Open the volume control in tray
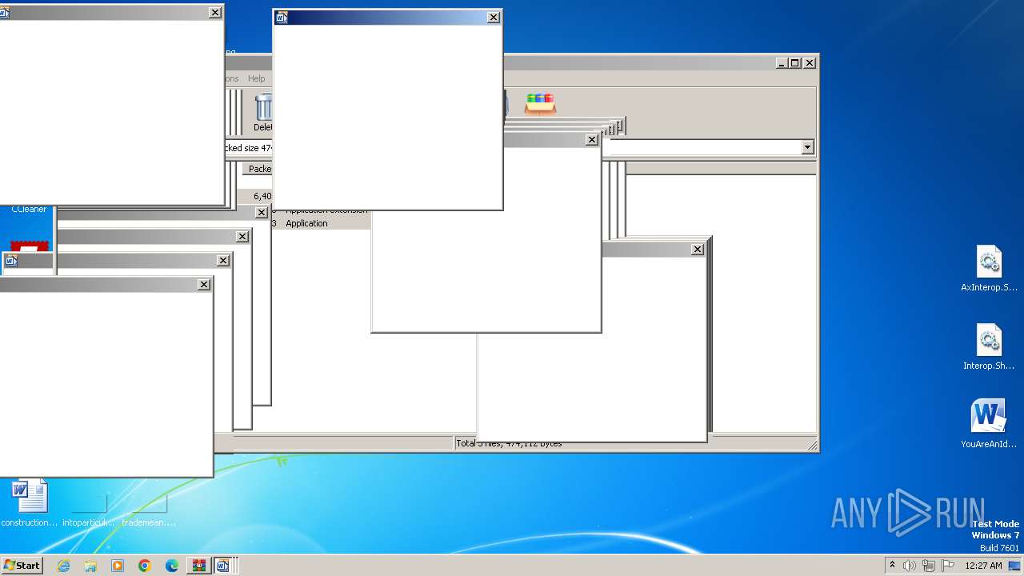This screenshot has height=576, width=1024. pos(910,566)
